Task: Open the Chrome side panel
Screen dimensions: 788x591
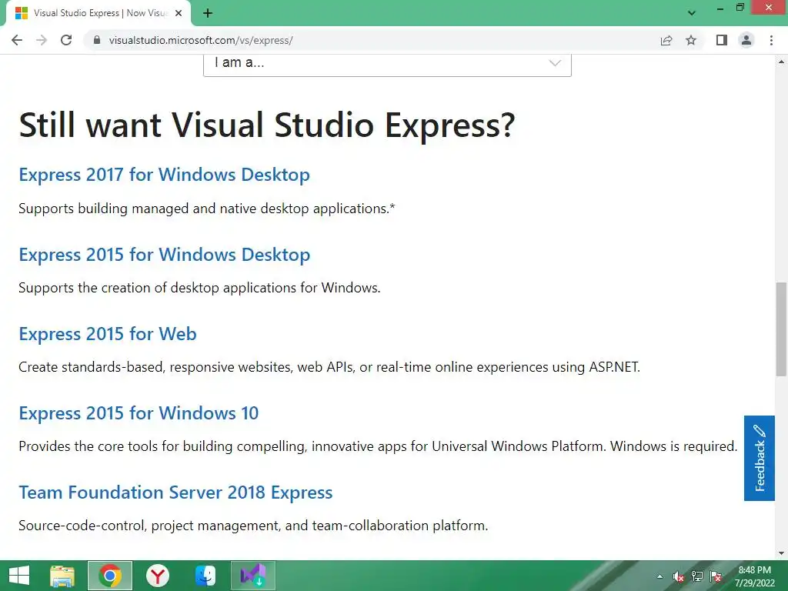Action: pyautogui.click(x=722, y=40)
